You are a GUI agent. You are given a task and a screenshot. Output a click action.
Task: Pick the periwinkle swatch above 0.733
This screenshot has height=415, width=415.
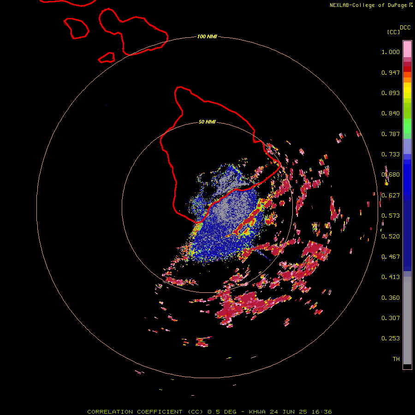tap(407, 146)
